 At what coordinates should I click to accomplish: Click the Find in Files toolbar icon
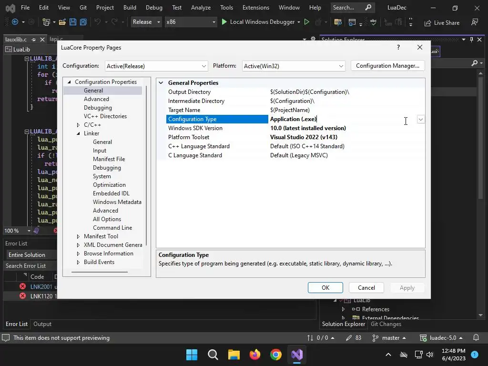(x=338, y=22)
